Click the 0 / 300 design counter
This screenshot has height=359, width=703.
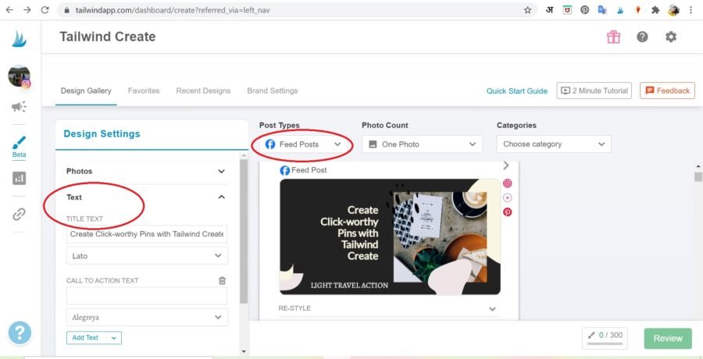[x=605, y=337]
